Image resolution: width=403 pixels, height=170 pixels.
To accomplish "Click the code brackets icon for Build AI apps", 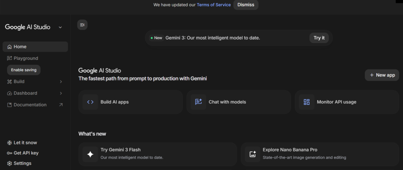I will pos(90,102).
